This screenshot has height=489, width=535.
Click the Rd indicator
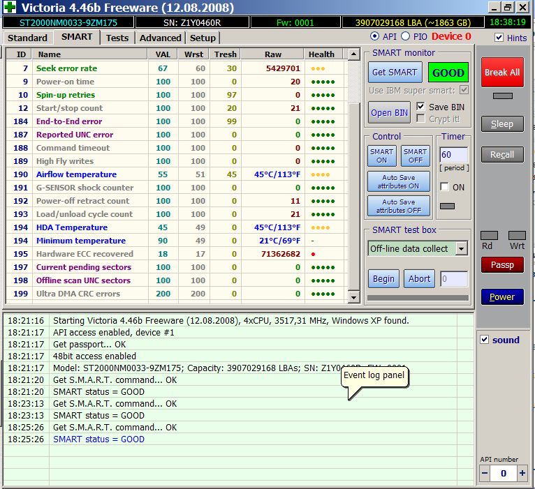(x=489, y=236)
